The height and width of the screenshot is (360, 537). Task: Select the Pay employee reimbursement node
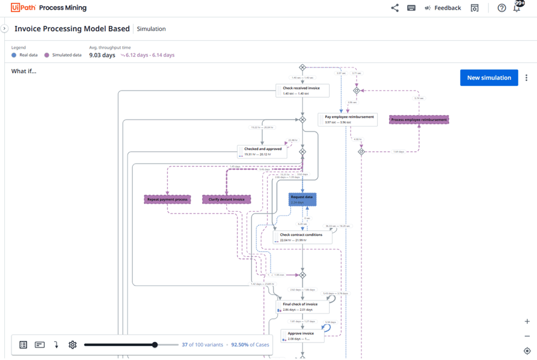348,119
